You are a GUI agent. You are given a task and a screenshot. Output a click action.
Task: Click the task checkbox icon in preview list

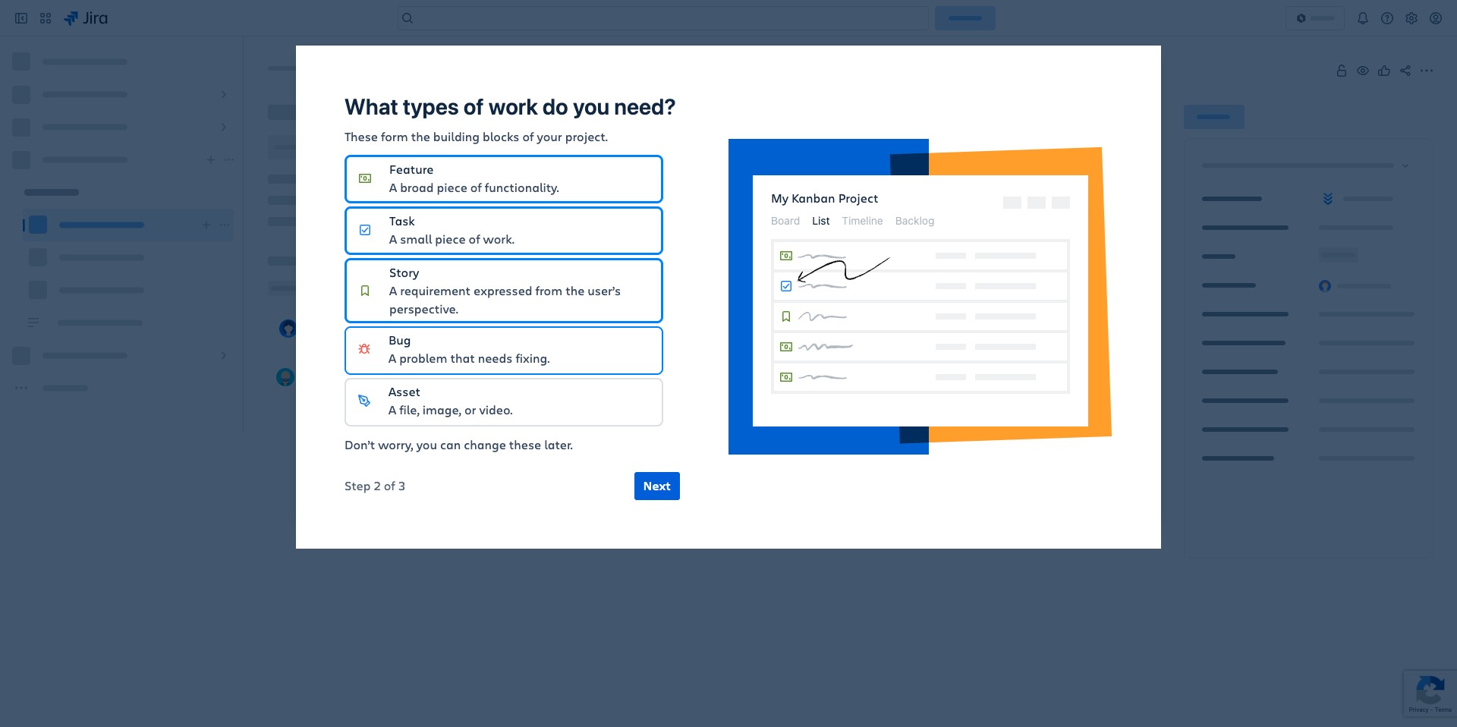(x=786, y=286)
